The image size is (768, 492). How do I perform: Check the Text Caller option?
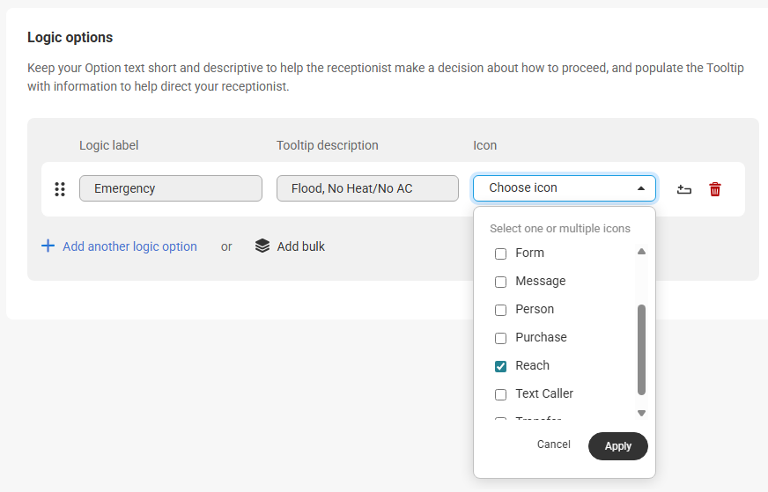500,394
